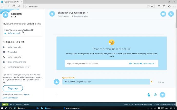Image resolution: width=177 pixels, height=110 pixels.
Task: Open Privacy and cookie policy link
Action: click(x=143, y=104)
